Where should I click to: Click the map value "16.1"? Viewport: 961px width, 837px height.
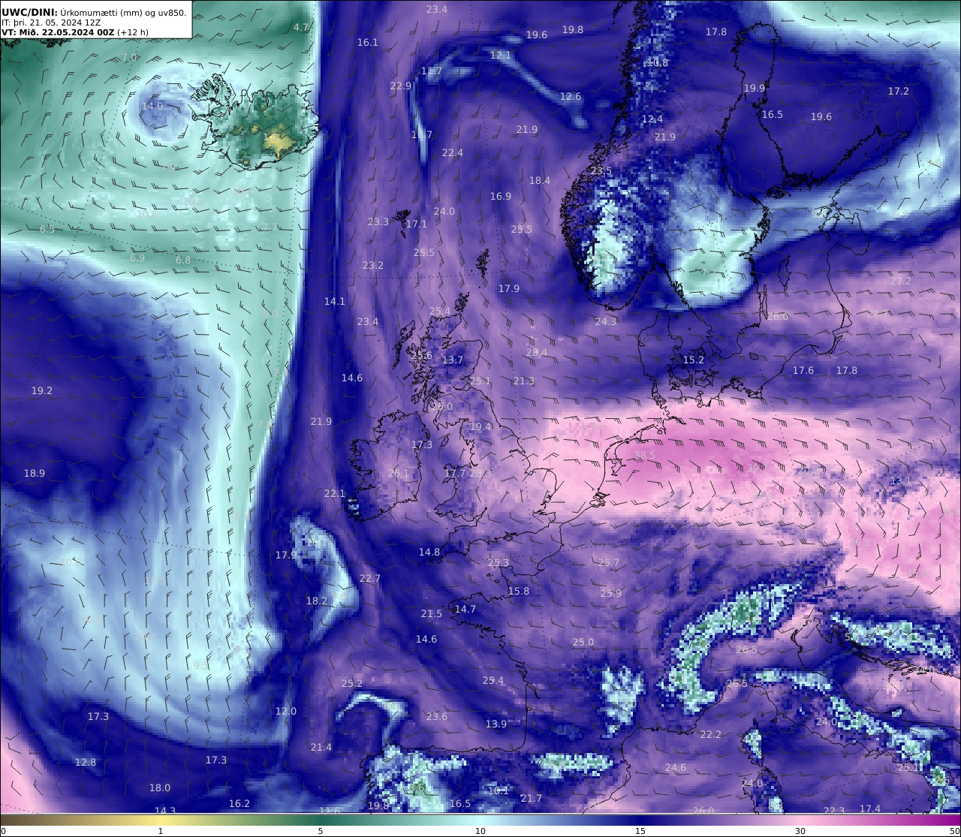pos(368,43)
